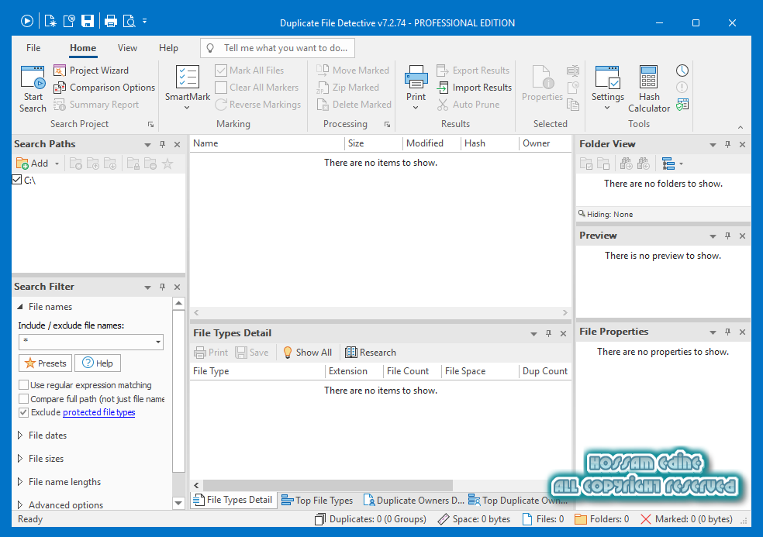The height and width of the screenshot is (537, 763).
Task: Click the print preview icon in quick access
Action: click(129, 21)
